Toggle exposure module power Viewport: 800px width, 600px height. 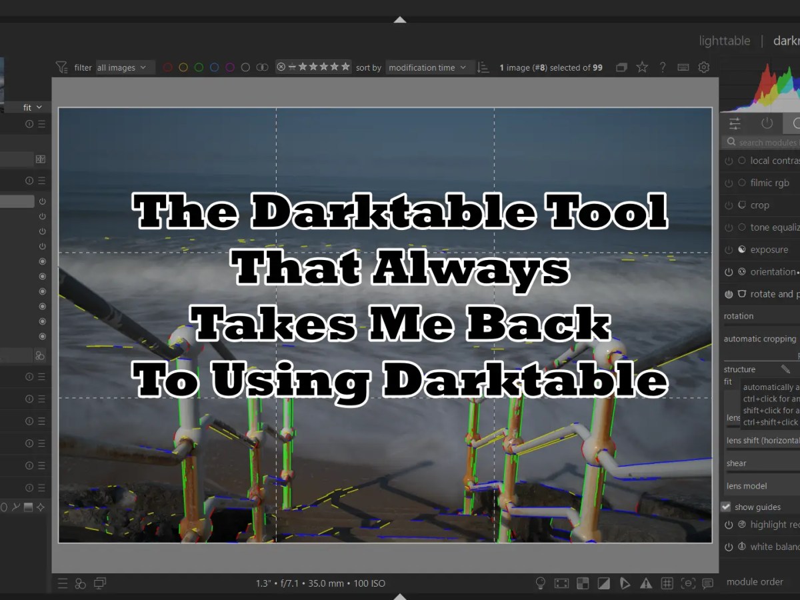(729, 250)
